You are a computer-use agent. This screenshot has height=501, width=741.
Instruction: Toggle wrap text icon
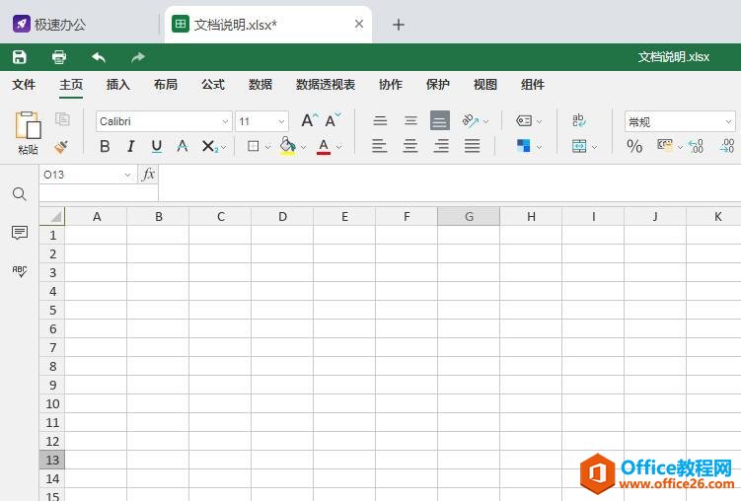(x=579, y=120)
